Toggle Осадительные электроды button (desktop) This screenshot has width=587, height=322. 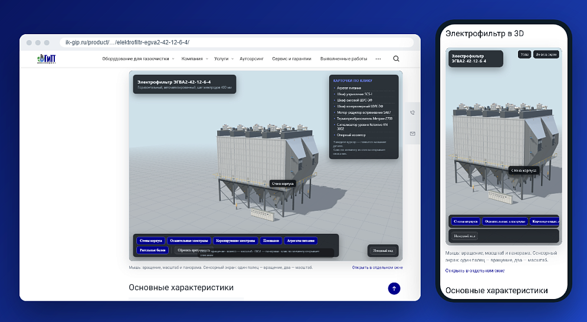(x=189, y=241)
